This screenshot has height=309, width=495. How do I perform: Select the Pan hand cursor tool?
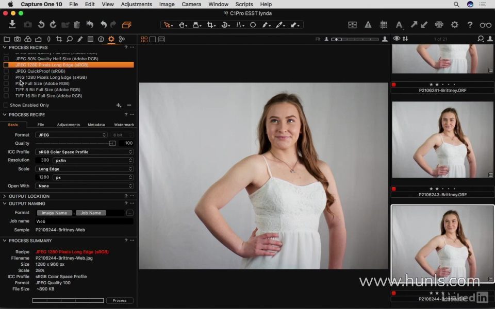(183, 25)
